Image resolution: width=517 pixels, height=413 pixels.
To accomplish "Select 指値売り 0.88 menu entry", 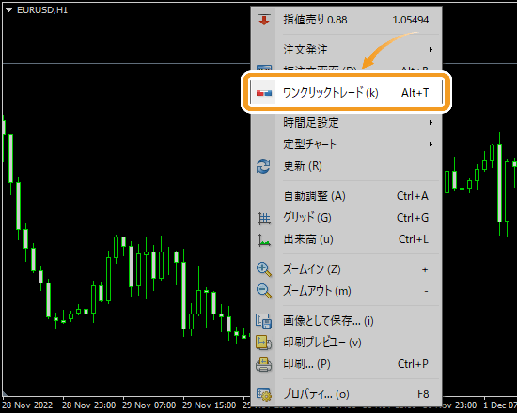I will click(x=346, y=20).
